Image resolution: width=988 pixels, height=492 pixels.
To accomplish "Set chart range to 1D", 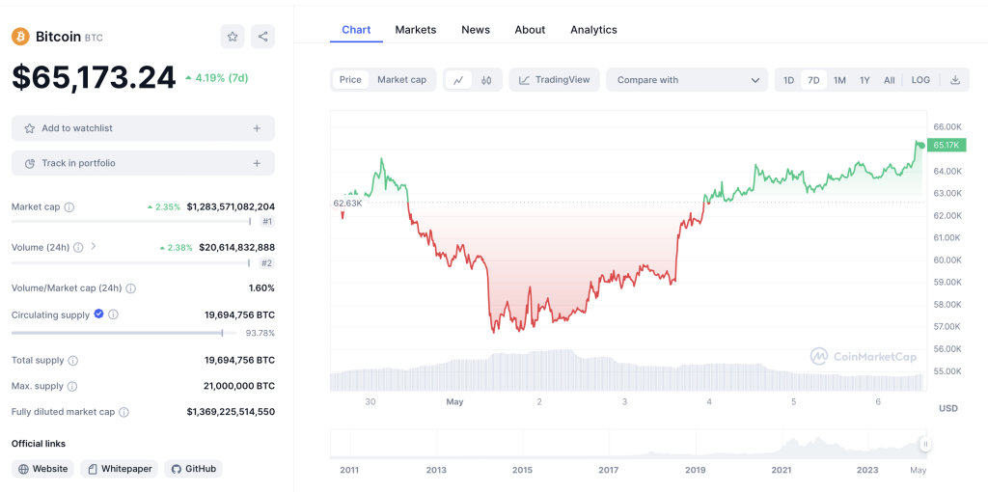I will pos(788,80).
